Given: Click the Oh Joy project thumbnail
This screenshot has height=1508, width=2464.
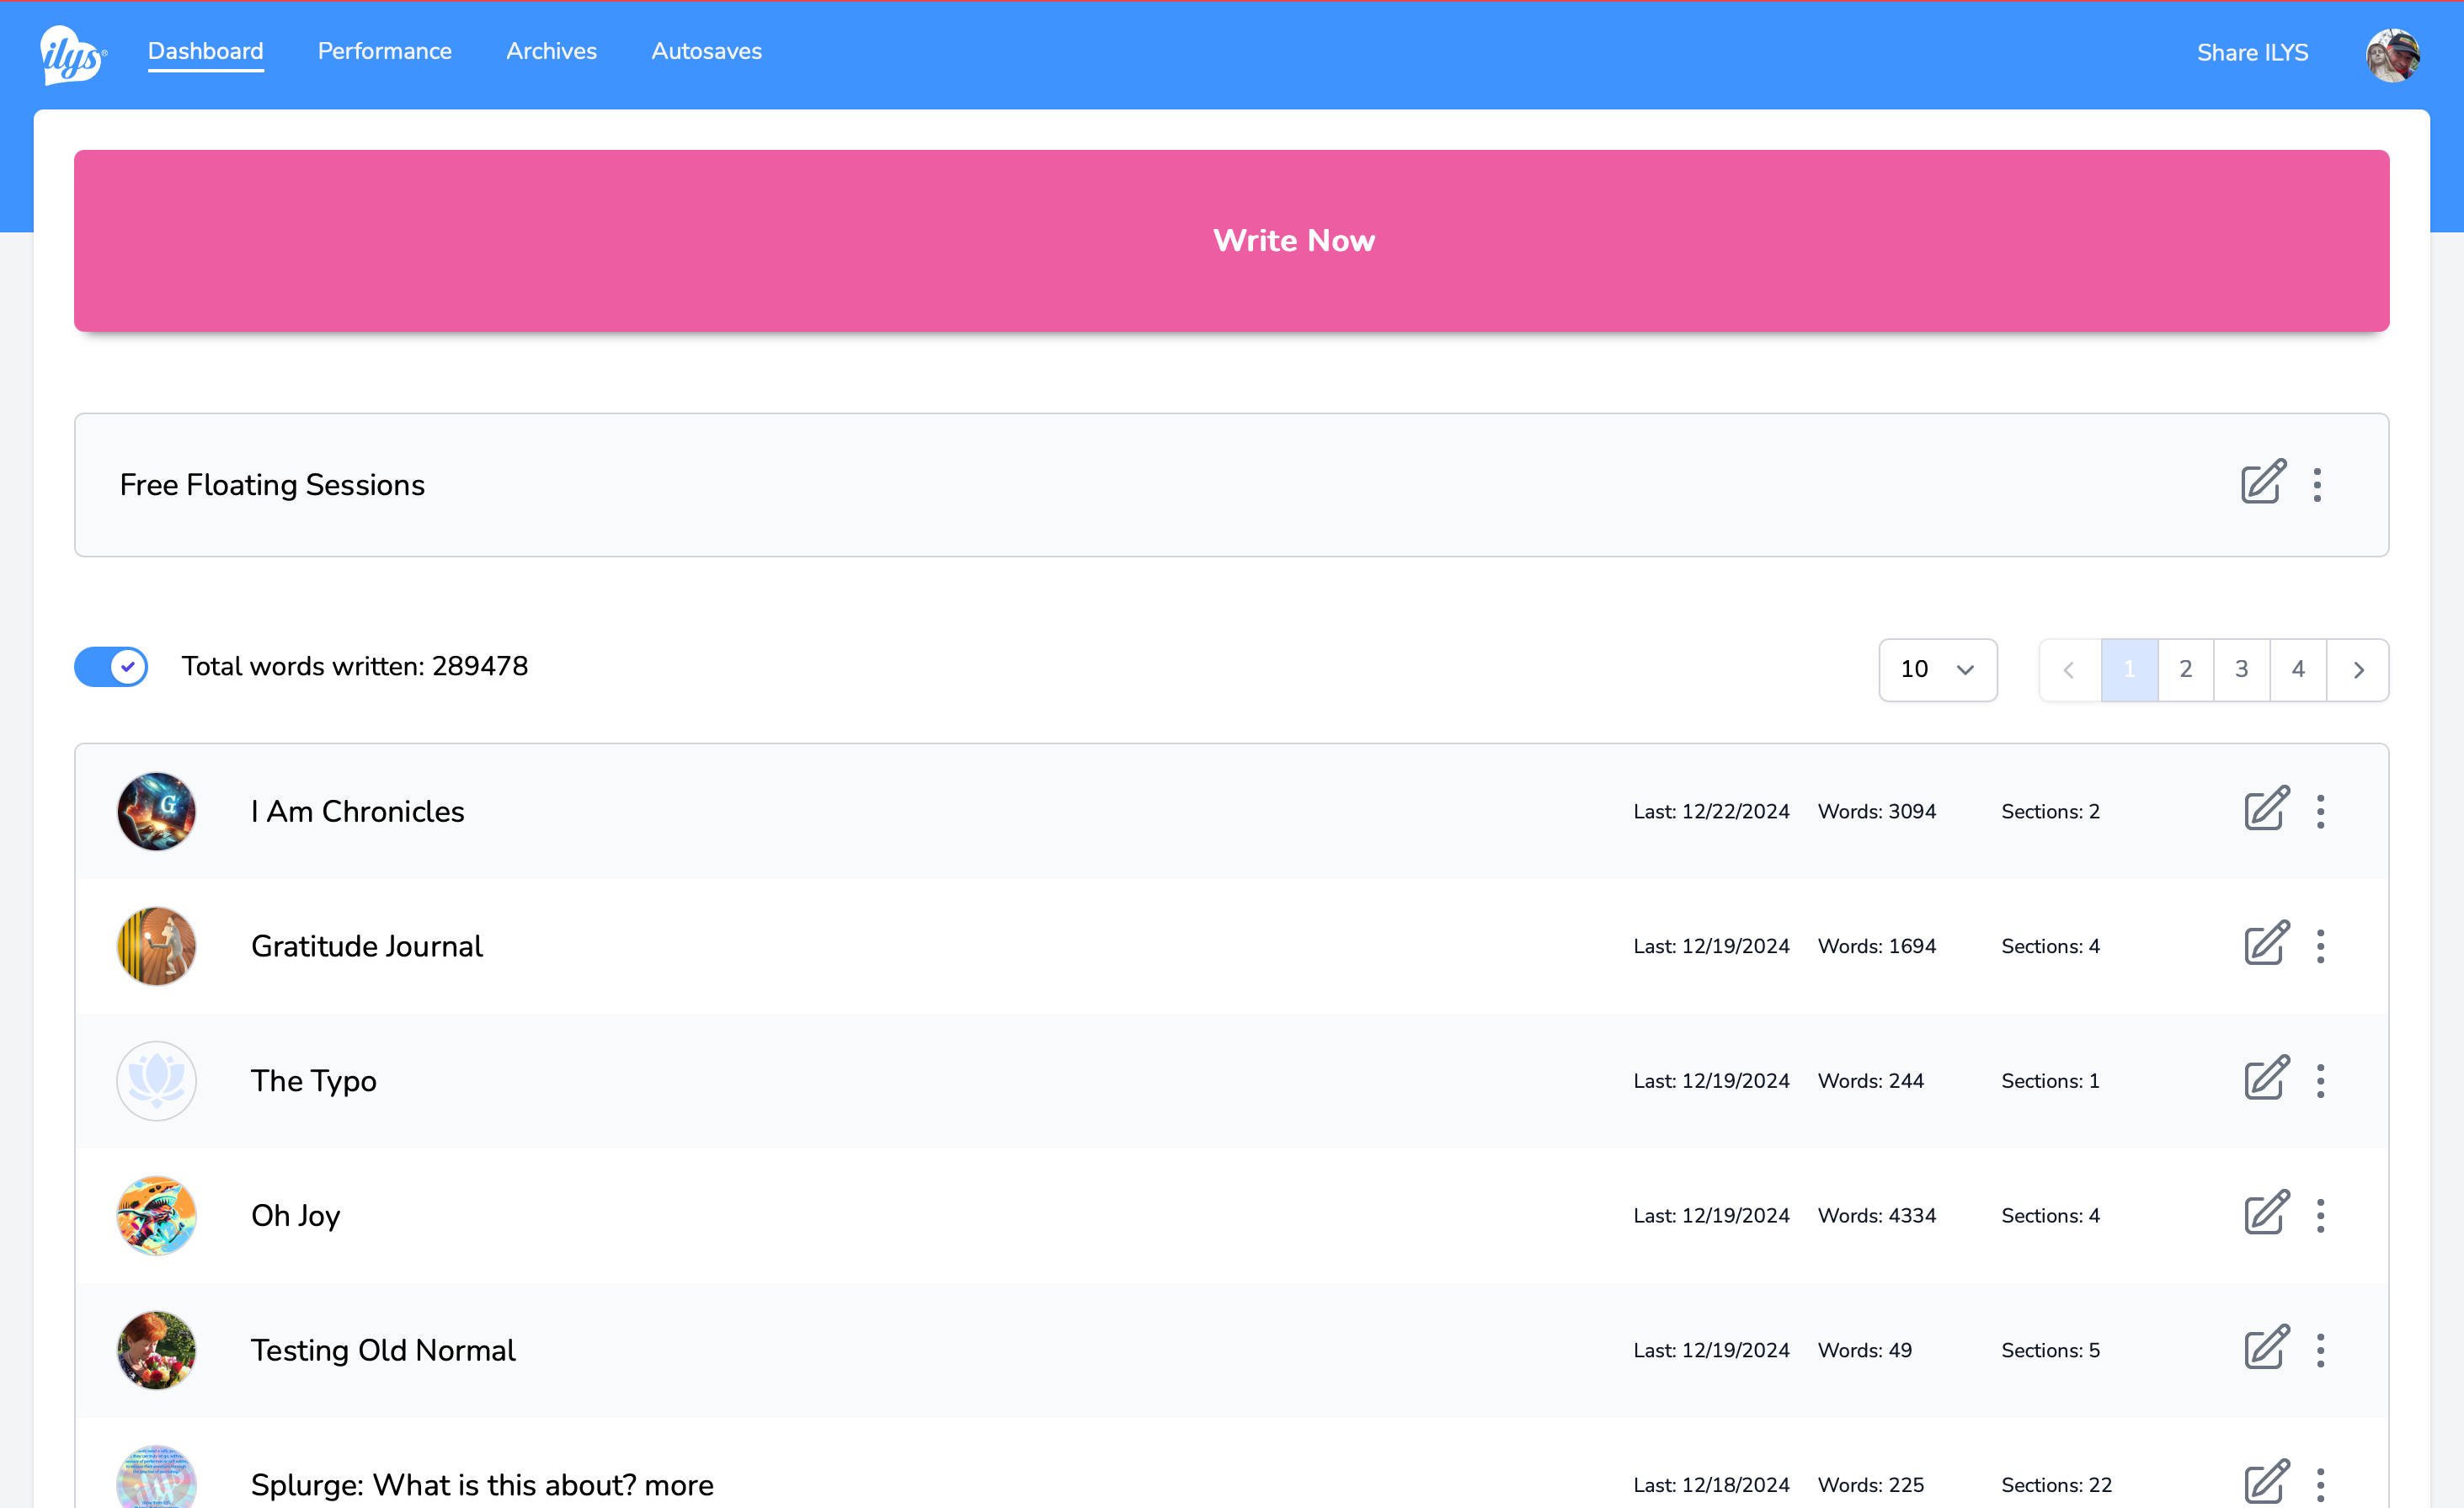Looking at the screenshot, I should [x=156, y=1215].
